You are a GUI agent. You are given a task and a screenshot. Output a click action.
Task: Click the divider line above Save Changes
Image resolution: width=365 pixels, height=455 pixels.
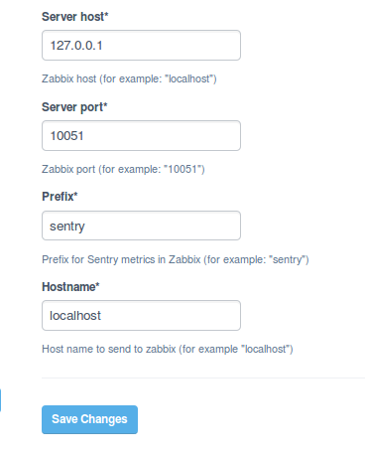203,378
